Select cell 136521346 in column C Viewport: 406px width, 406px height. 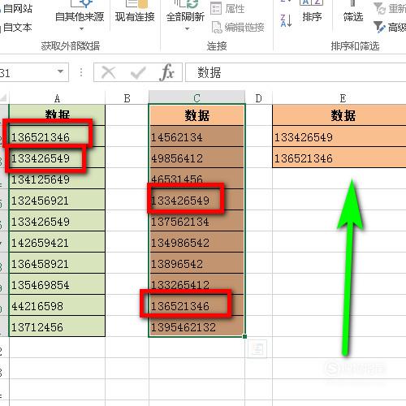[197, 305]
